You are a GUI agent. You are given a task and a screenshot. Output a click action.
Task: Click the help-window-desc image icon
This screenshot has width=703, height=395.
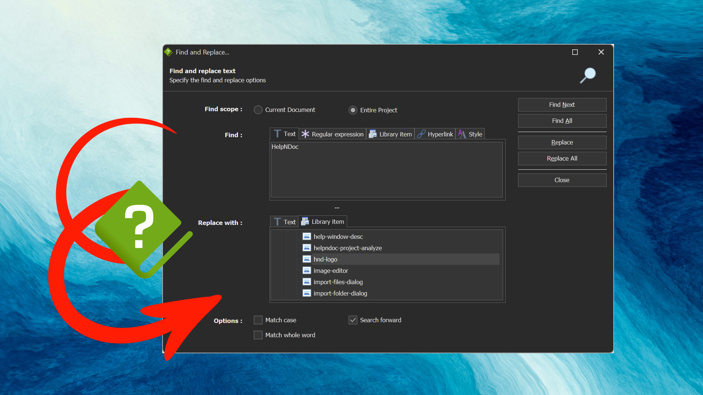tap(307, 237)
